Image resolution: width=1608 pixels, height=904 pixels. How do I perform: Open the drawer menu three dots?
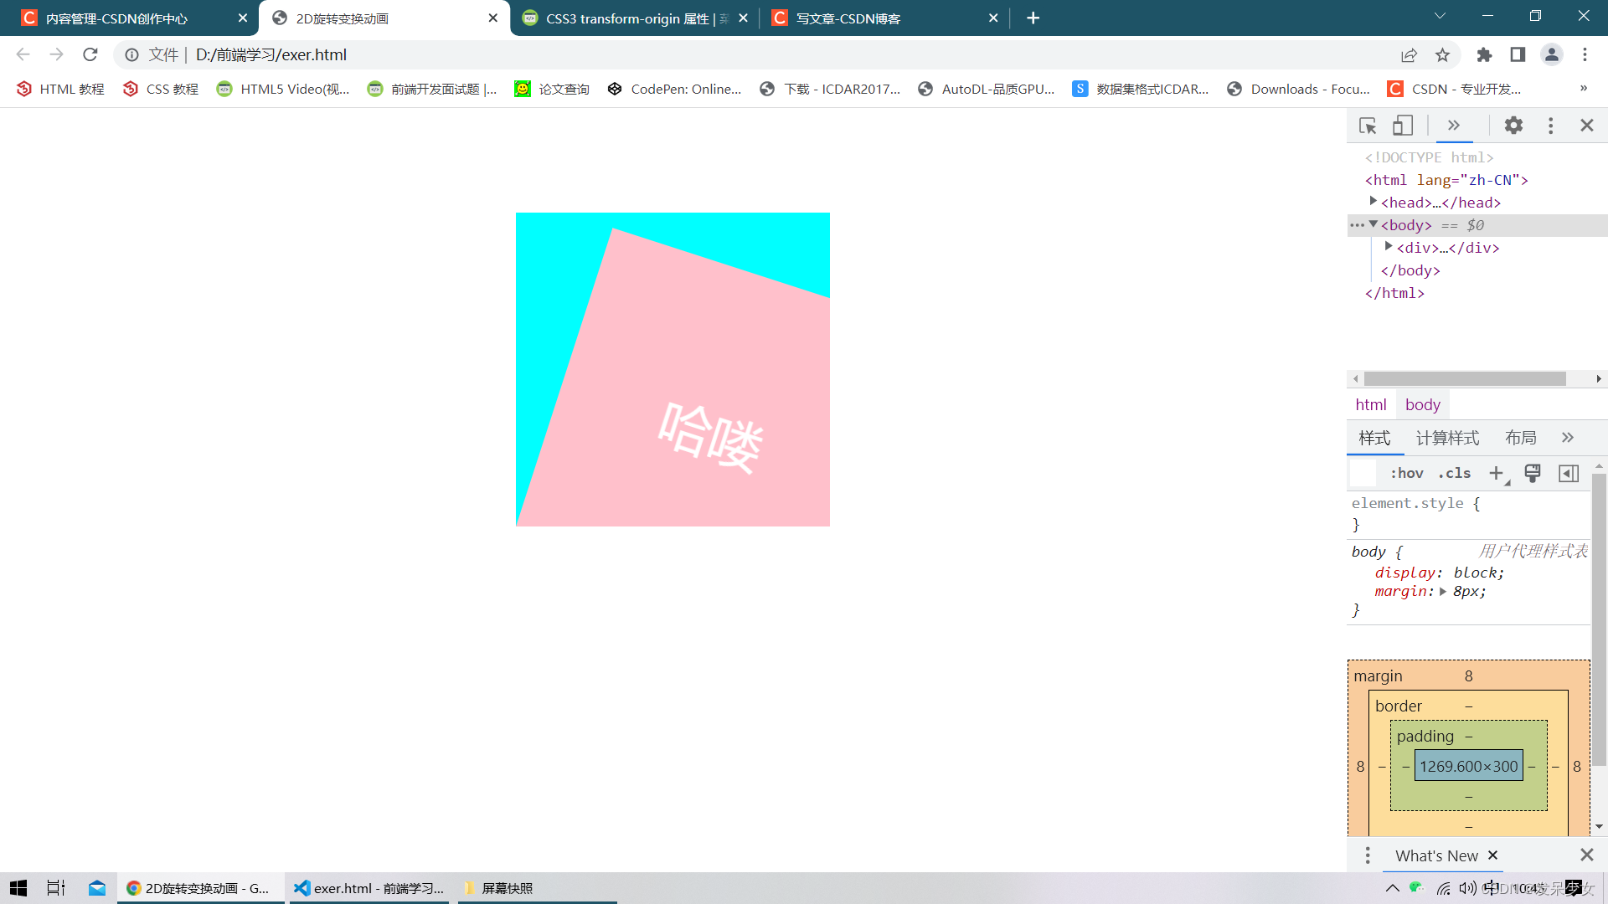pos(1368,855)
